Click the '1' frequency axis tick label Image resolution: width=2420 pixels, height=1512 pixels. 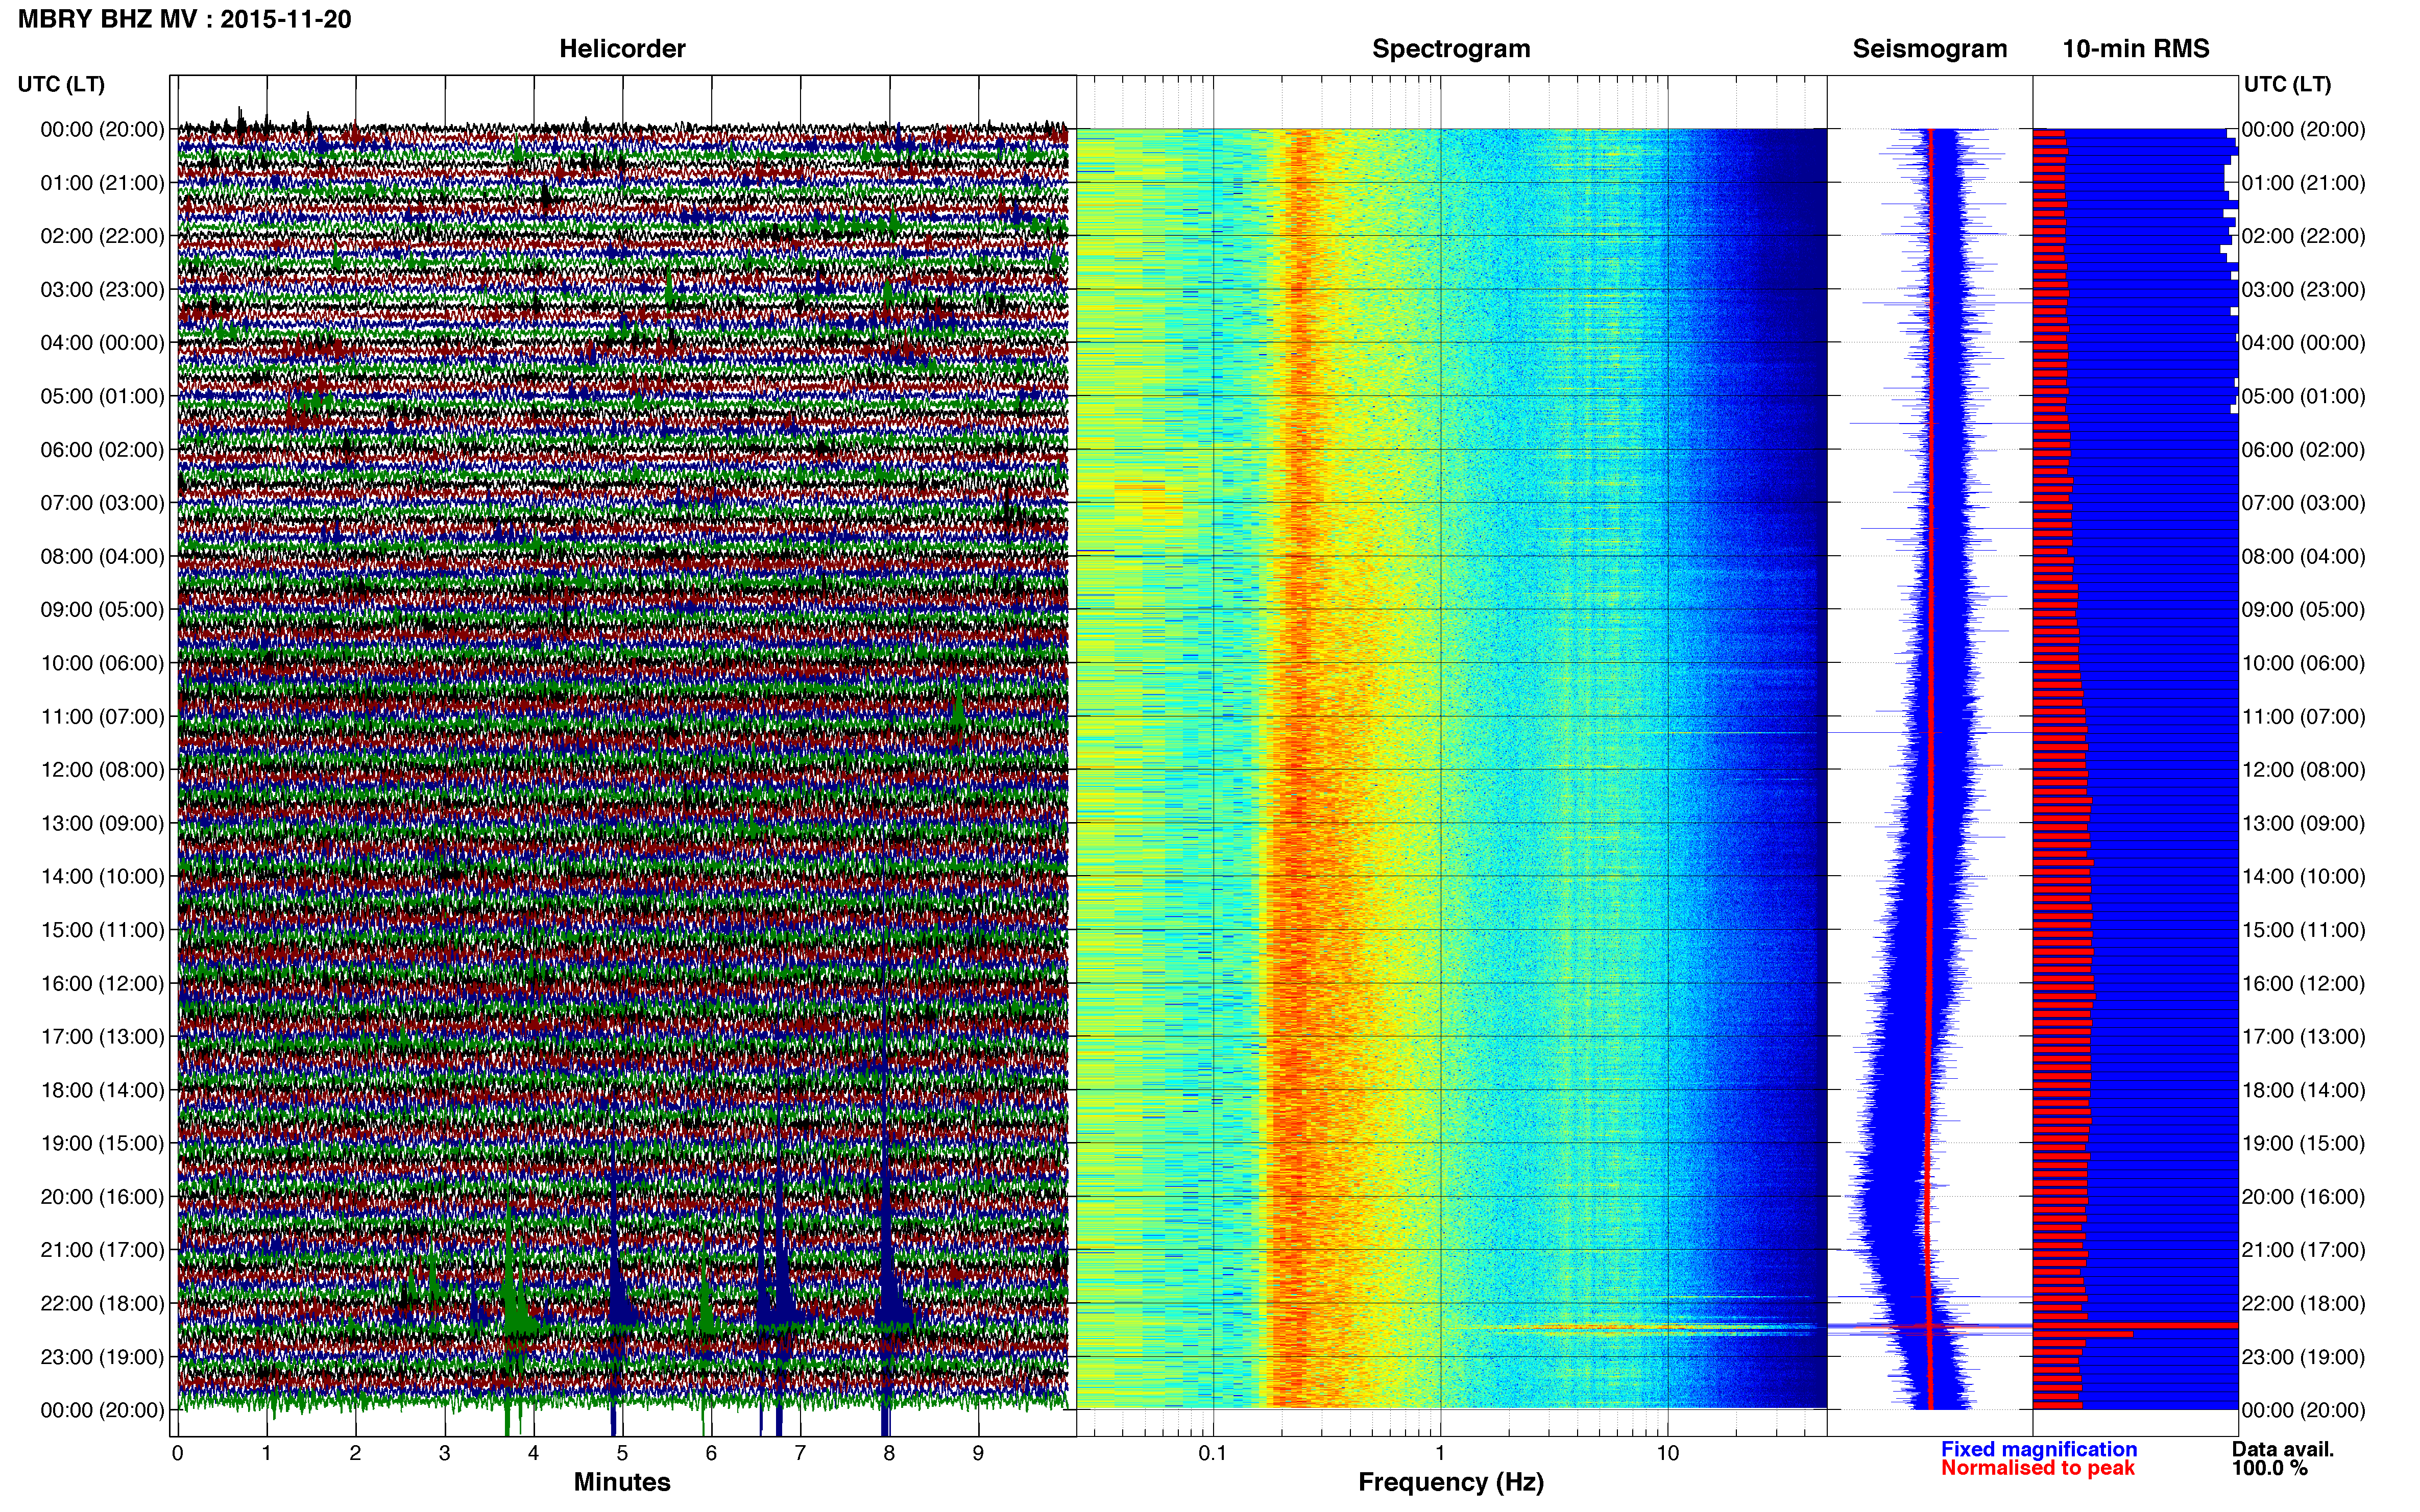[1440, 1454]
